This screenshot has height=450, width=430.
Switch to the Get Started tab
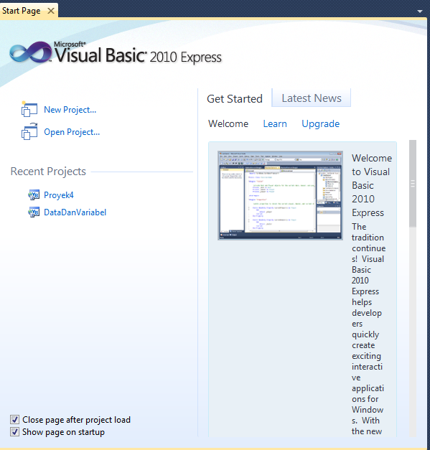235,99
